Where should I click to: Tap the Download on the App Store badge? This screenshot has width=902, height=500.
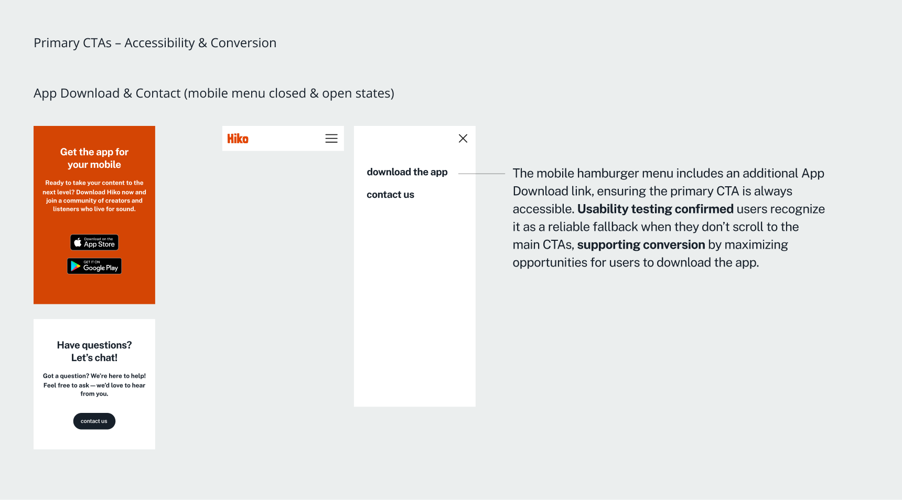[94, 242]
